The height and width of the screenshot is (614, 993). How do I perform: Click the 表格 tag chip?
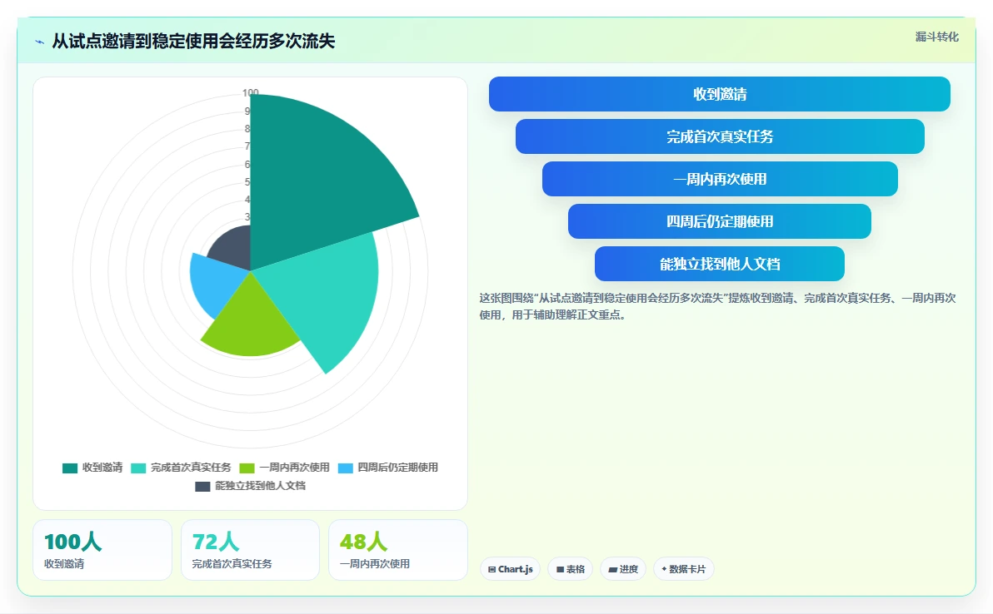570,569
